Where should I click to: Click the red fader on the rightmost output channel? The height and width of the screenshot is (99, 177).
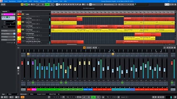(172, 63)
